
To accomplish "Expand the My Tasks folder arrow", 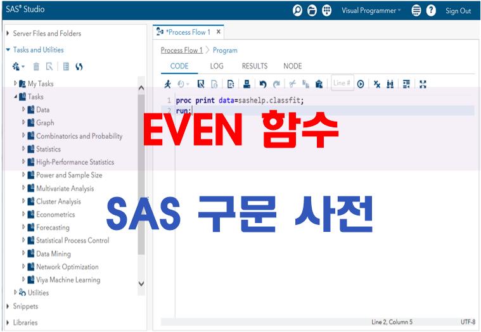I will click(15, 83).
